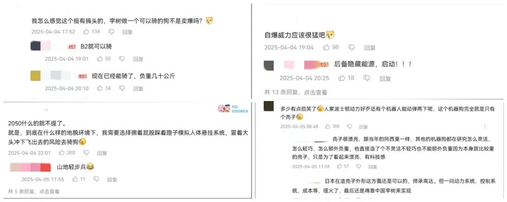
Task: Reply to the "自爆威力应该很猛吧" comment
Action: coord(369,48)
